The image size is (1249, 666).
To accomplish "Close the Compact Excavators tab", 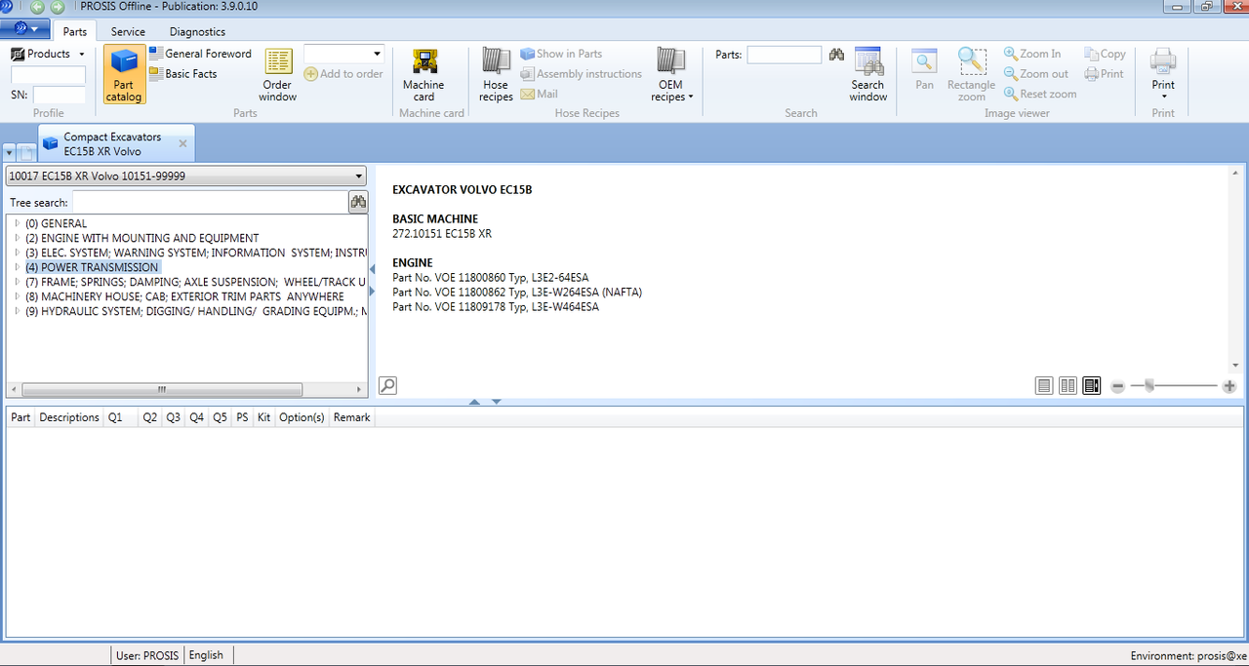I will pos(182,143).
